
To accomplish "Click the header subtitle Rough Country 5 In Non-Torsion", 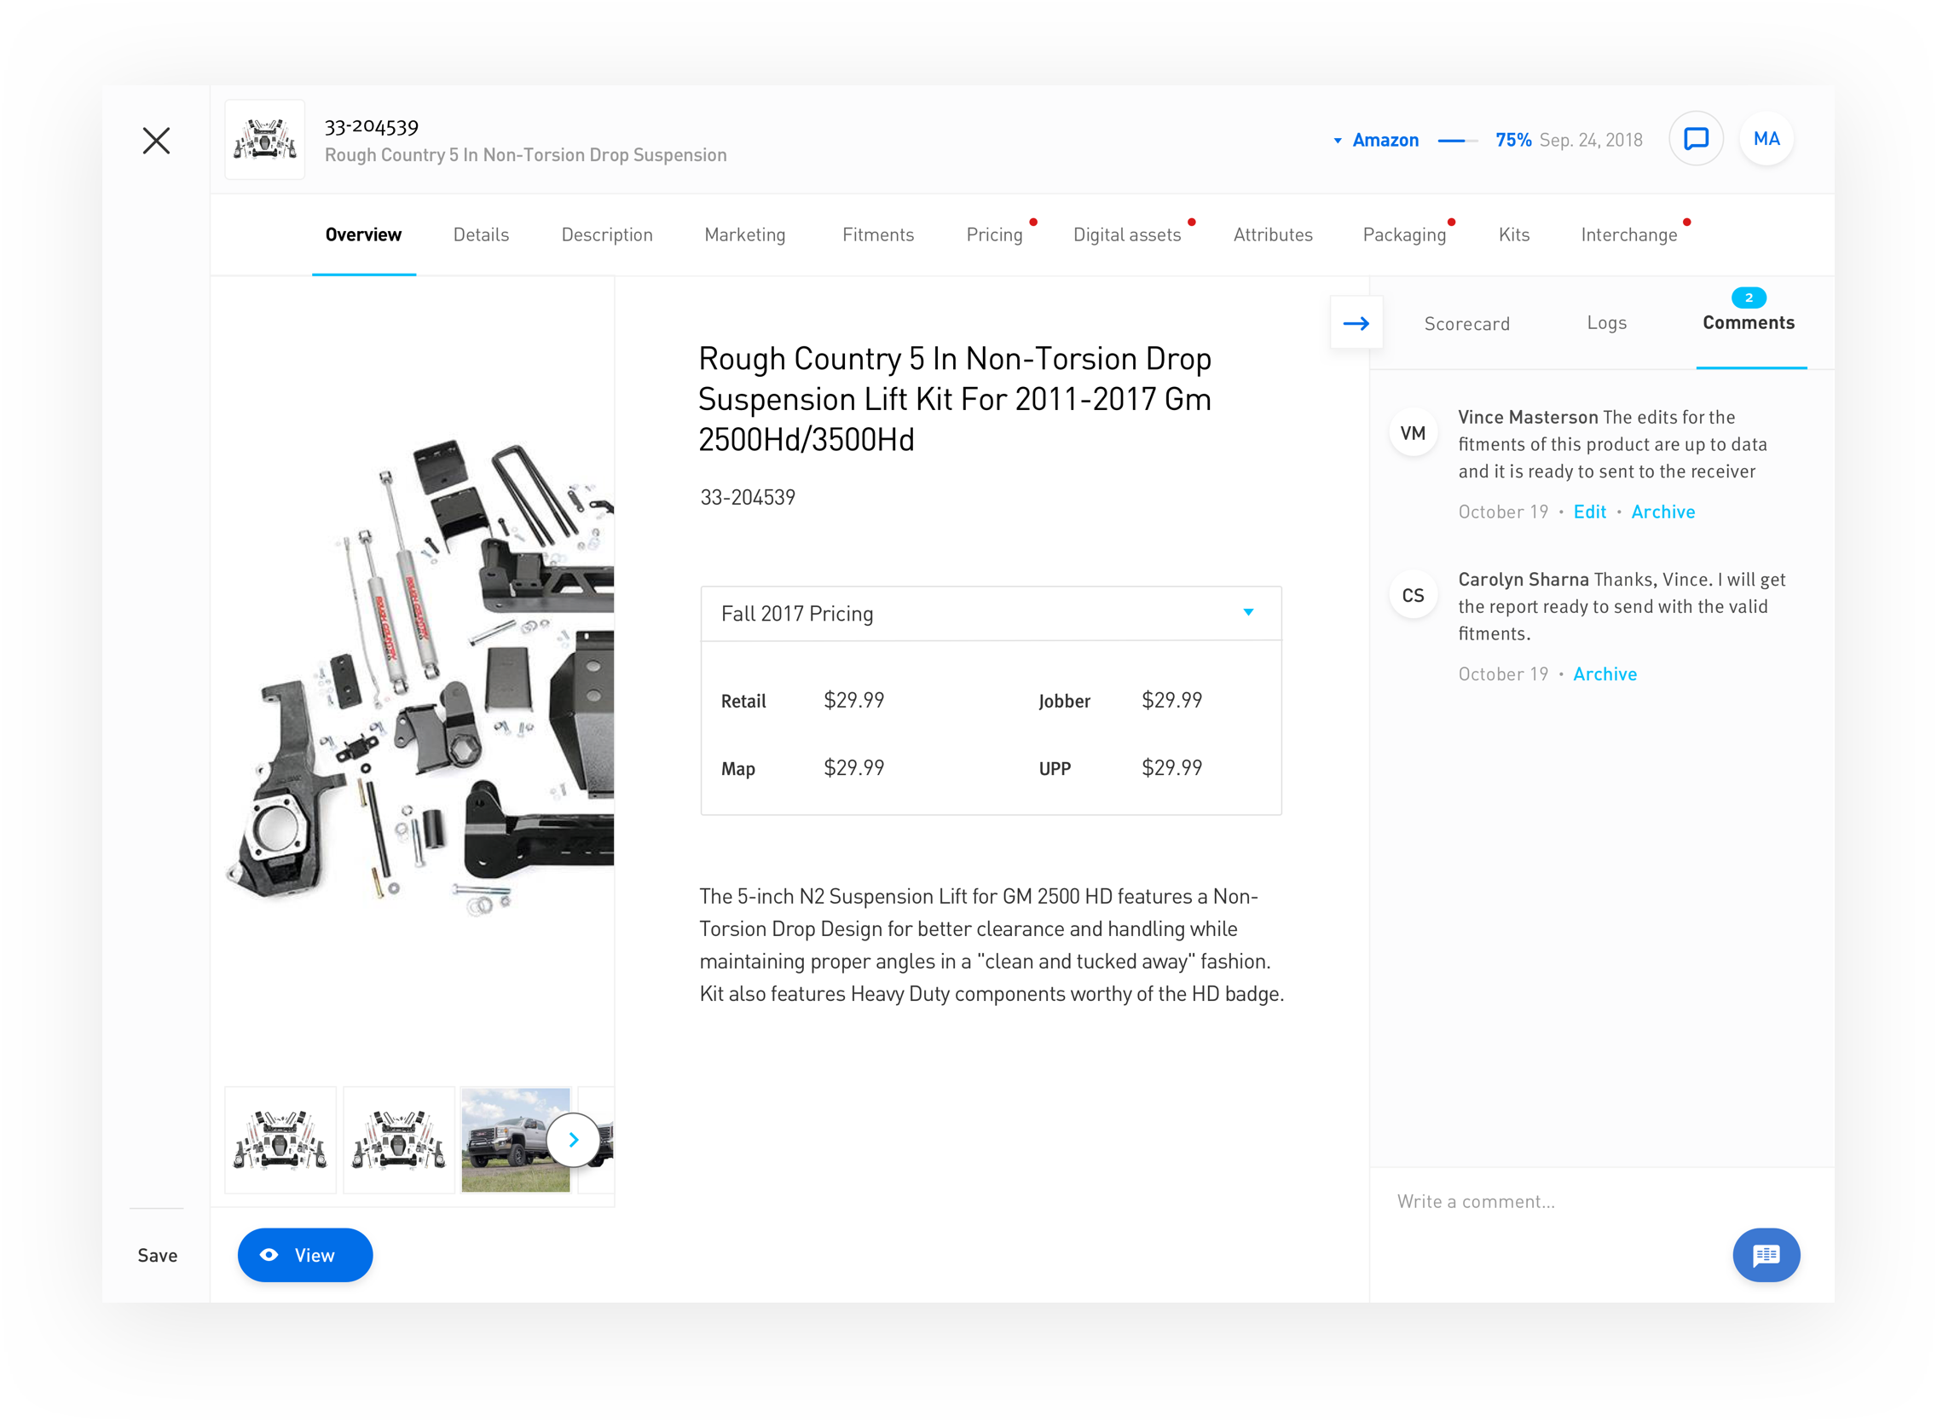I will point(525,155).
